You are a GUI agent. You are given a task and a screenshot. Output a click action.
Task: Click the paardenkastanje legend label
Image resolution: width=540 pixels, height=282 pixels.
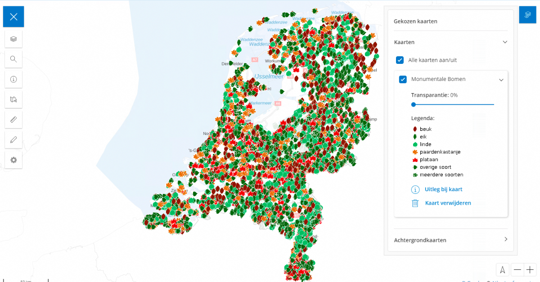(440, 152)
